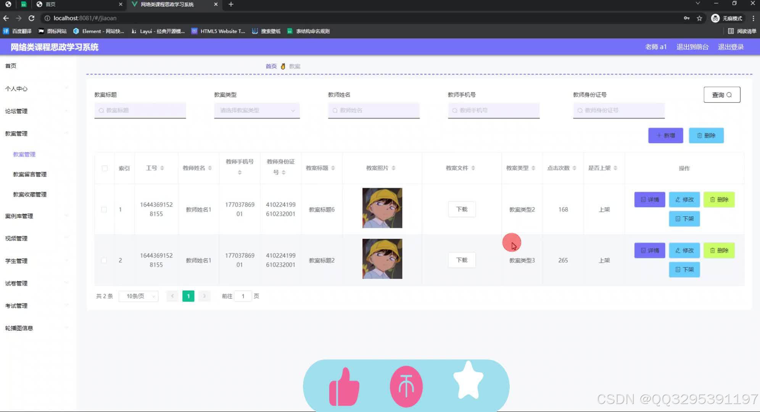Focus the 前往 page number input
This screenshot has width=760, height=412.
(x=243, y=296)
